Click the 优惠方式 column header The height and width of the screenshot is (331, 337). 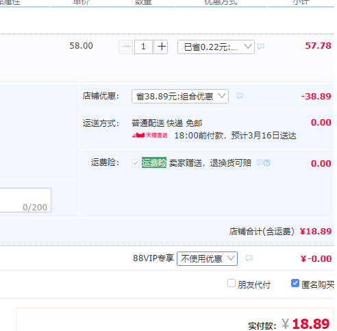[x=221, y=2]
